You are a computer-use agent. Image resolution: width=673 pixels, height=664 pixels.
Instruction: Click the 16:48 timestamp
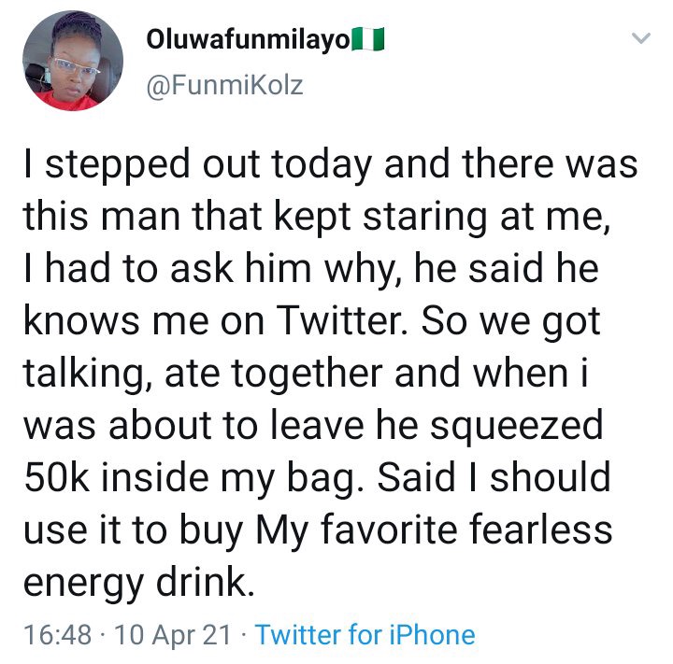click(58, 634)
